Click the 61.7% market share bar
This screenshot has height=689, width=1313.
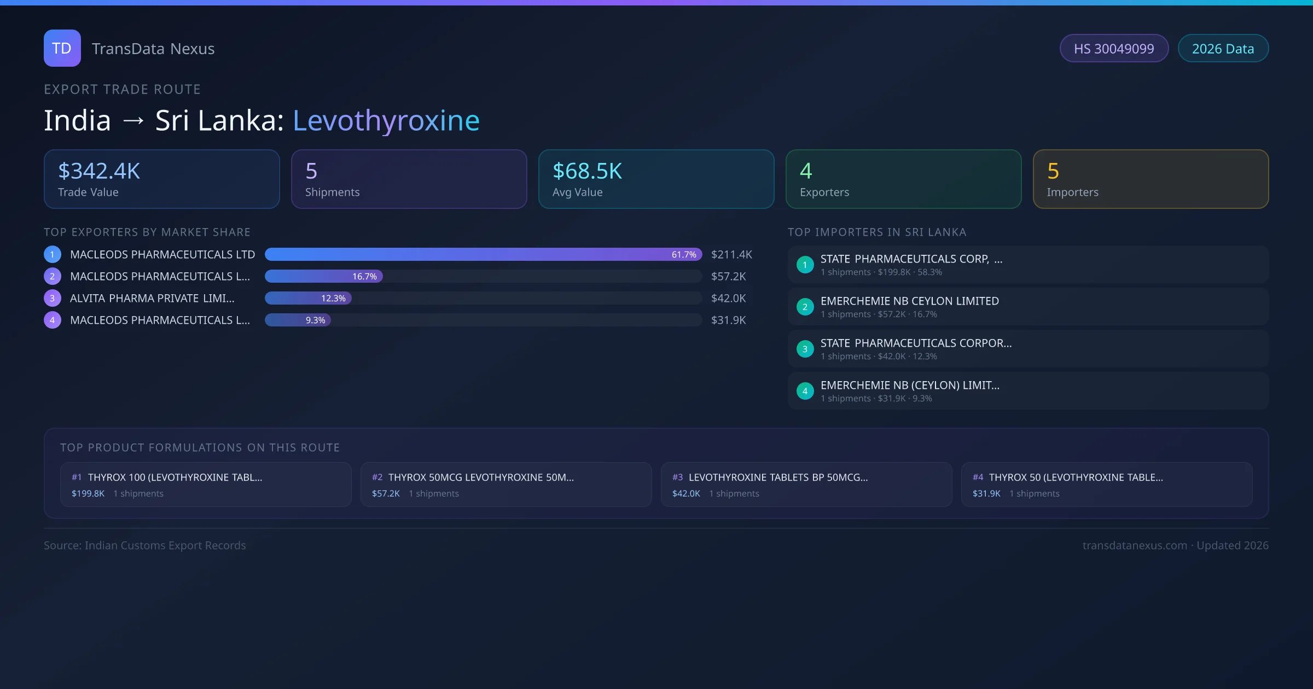[483, 254]
